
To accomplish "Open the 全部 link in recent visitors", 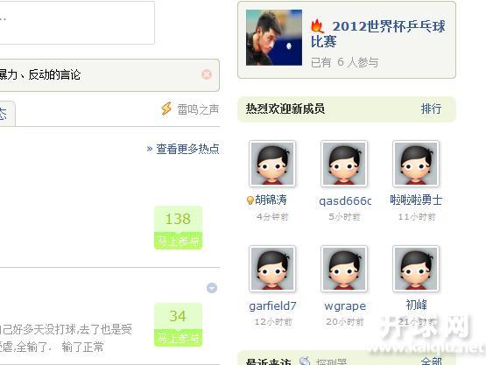I will (x=431, y=361).
